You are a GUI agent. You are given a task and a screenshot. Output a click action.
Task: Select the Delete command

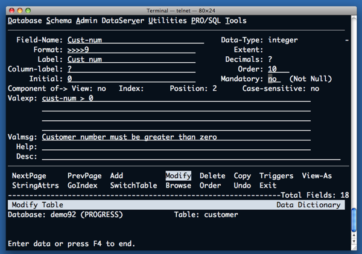[x=212, y=176]
